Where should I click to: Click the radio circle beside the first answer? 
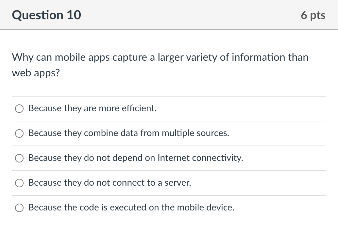click(19, 109)
